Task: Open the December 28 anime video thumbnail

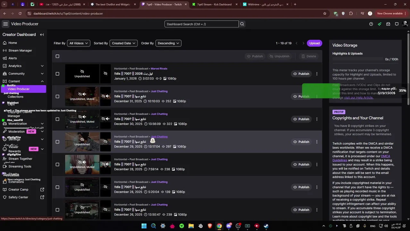Action: [82, 164]
